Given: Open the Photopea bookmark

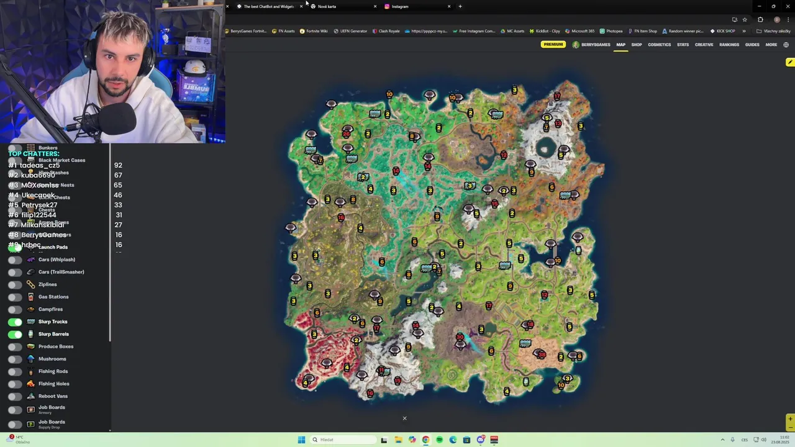Looking at the screenshot, I should coord(611,31).
